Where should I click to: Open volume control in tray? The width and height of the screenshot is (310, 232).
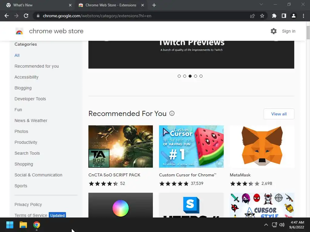tap(282, 225)
